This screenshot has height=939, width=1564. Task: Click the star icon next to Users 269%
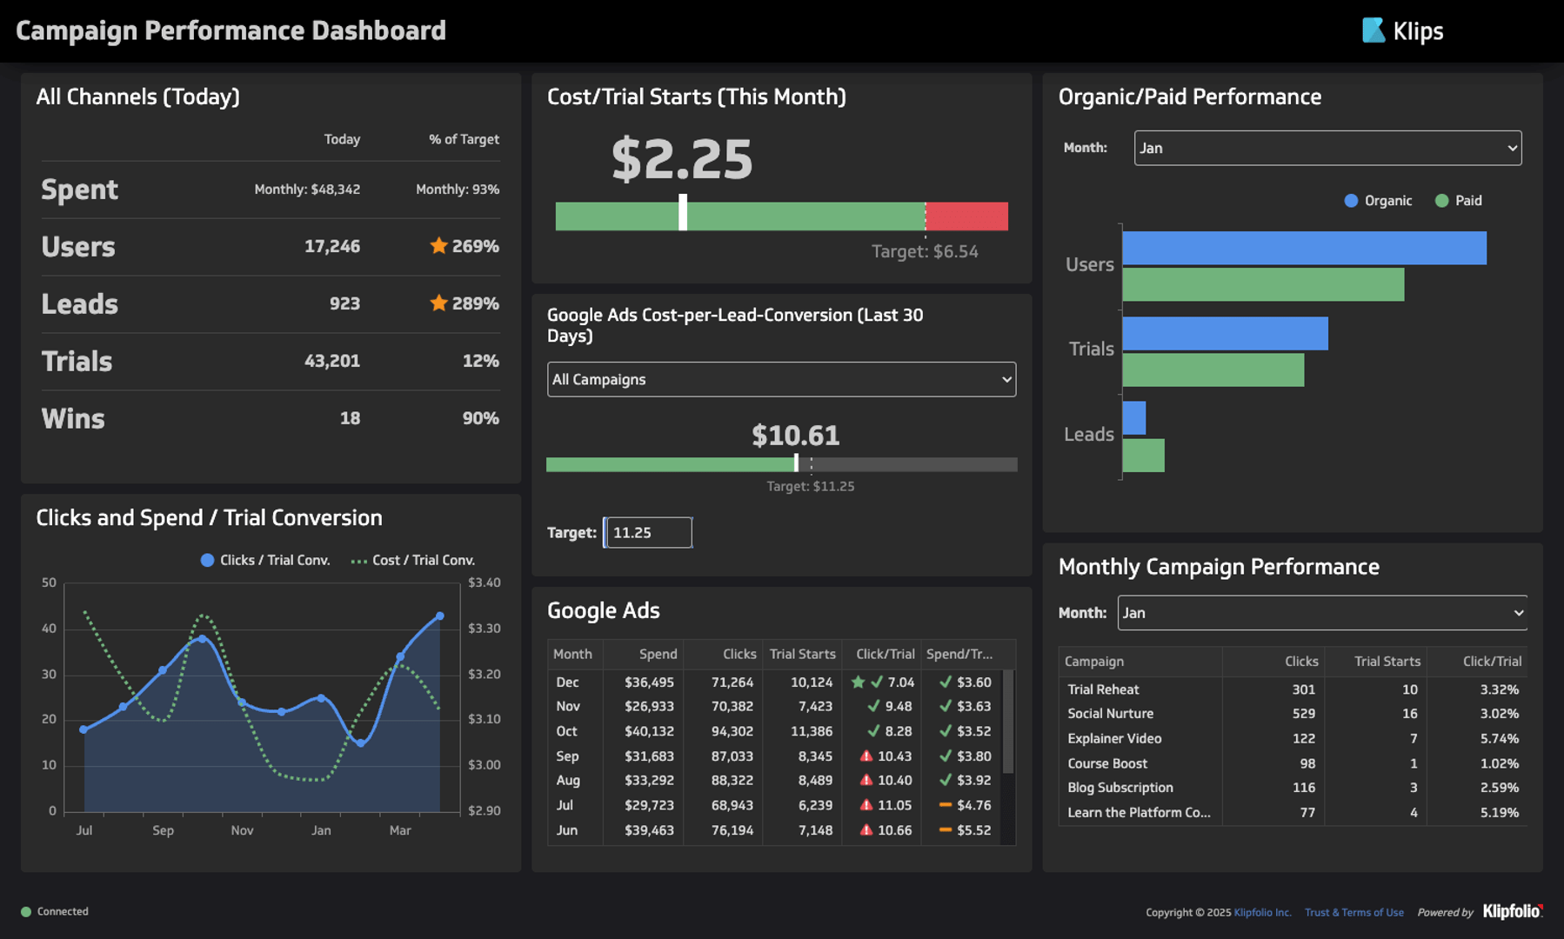coord(438,246)
